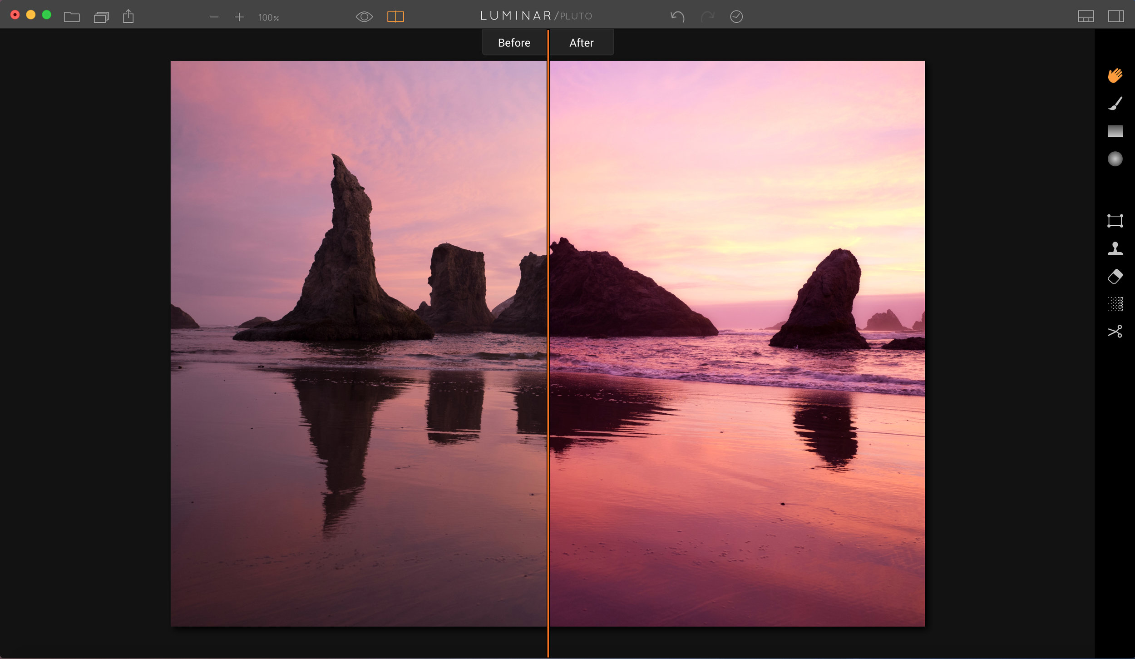This screenshot has width=1135, height=659.
Task: Click the share/export icon
Action: point(128,16)
